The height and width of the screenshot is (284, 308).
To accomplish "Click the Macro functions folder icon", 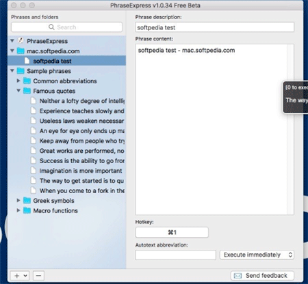I will tap(27, 210).
